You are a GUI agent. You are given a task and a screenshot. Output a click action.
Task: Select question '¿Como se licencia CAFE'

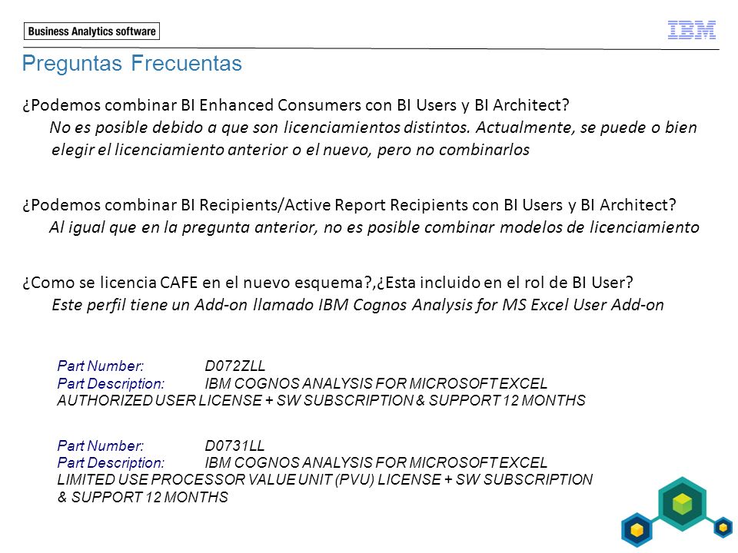[327, 283]
